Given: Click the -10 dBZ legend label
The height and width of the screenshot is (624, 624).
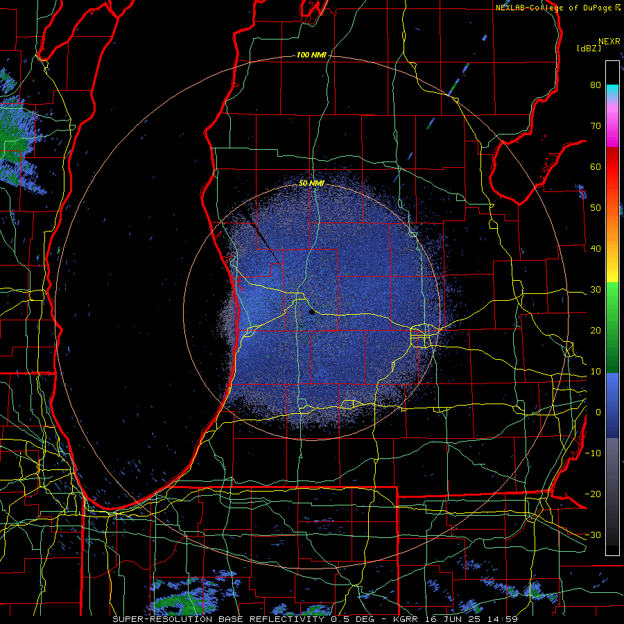Looking at the screenshot, I should point(593,453).
